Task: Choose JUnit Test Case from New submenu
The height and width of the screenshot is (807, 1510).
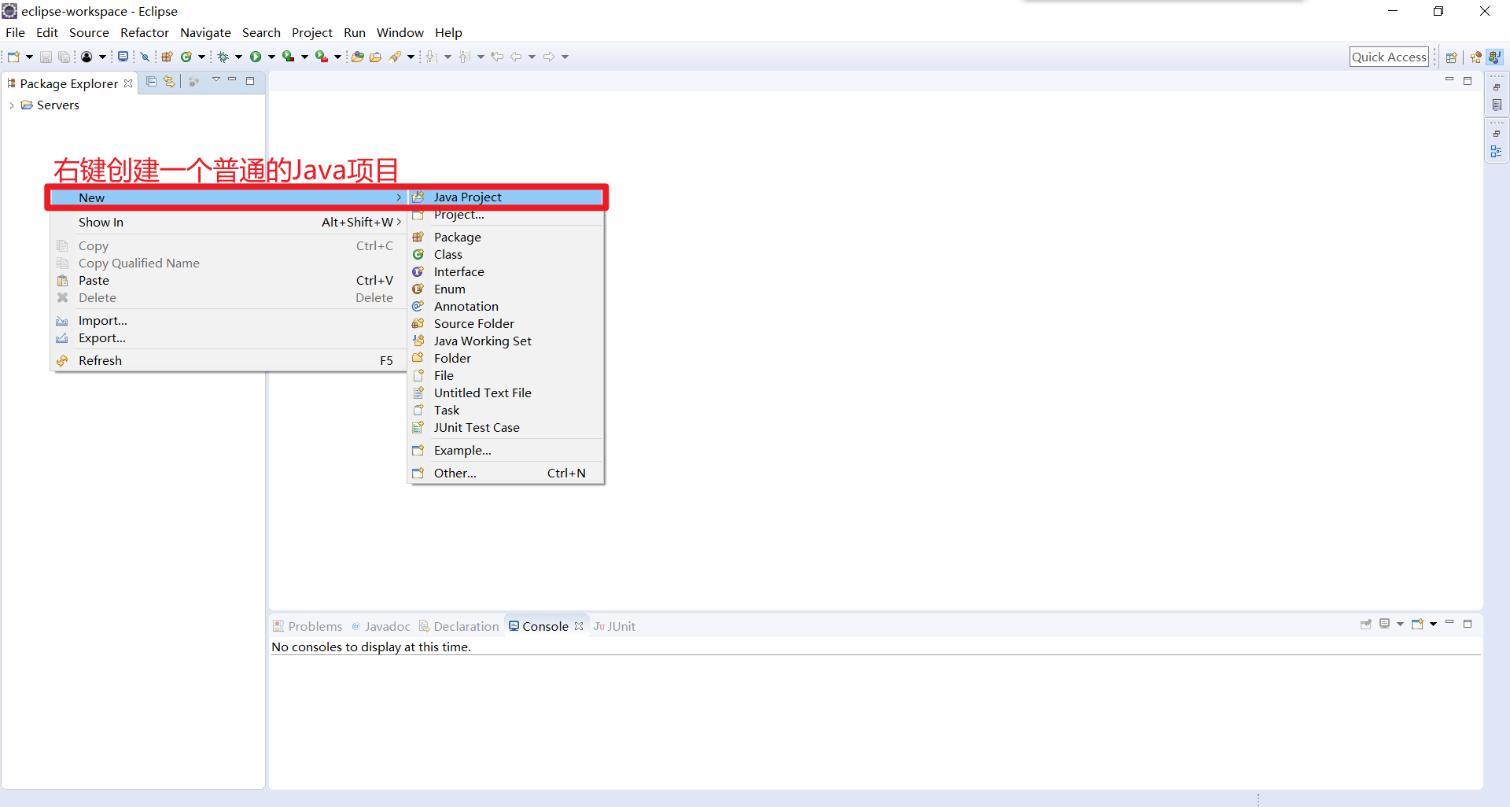Action: (506, 428)
